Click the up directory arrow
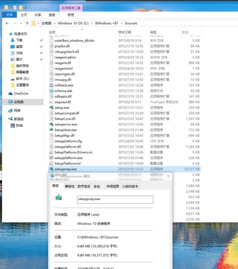The height and width of the screenshot is (269, 238). [27, 23]
